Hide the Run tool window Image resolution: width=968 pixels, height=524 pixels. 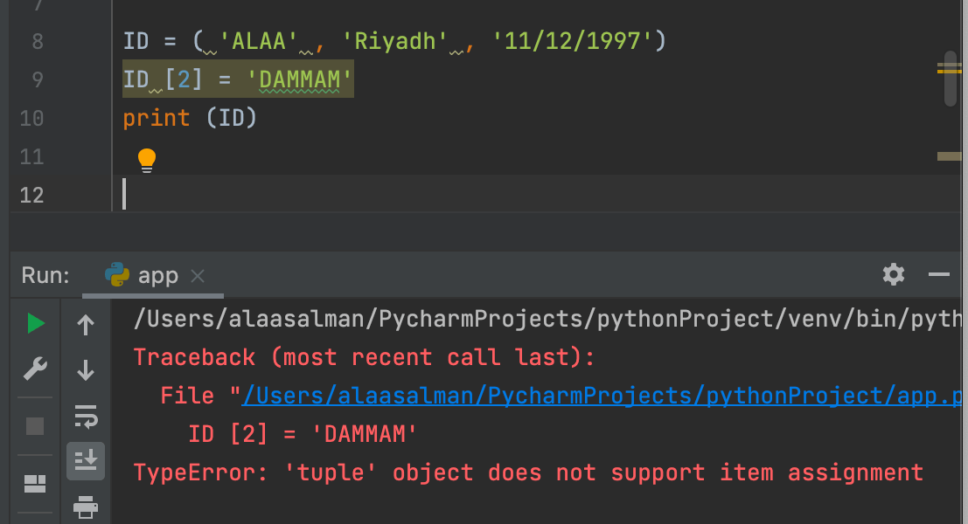[939, 274]
